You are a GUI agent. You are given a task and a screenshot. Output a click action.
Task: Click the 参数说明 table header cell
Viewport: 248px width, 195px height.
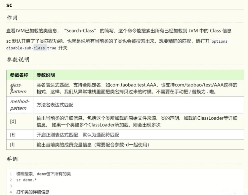(x=139, y=75)
